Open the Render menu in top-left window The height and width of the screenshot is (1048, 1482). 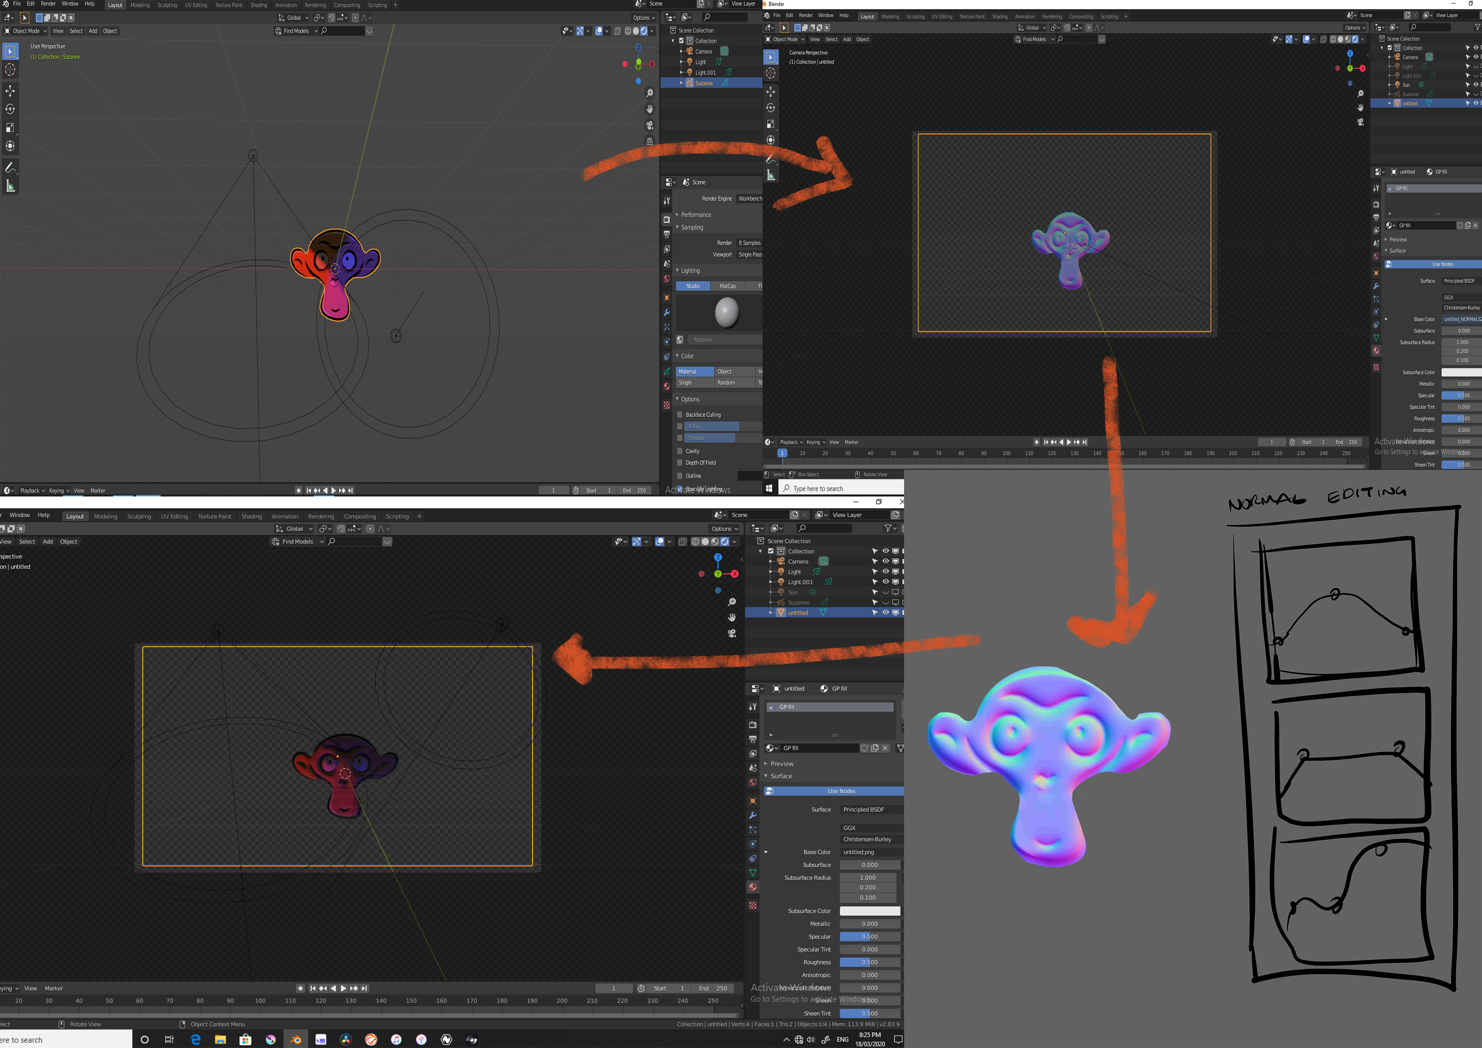[x=49, y=4]
